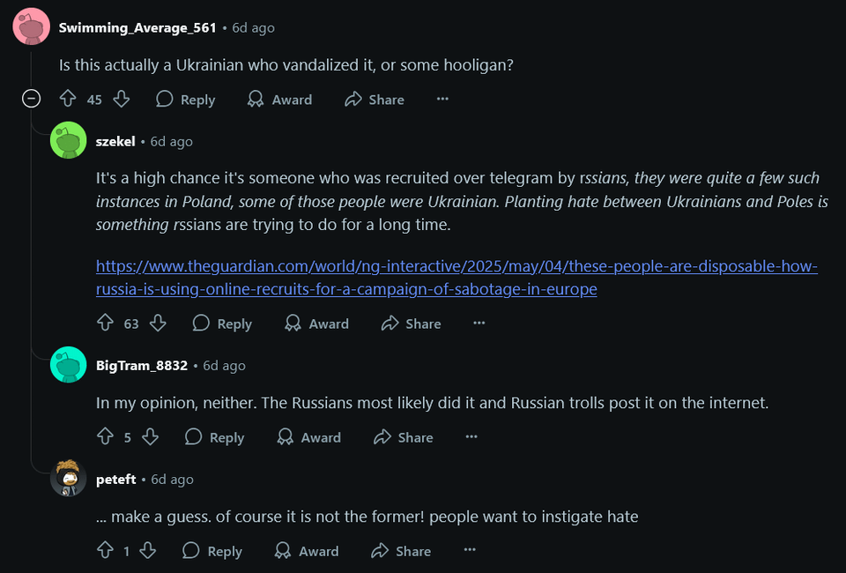Open szekel's user profile name
The image size is (846, 573).
click(x=115, y=141)
